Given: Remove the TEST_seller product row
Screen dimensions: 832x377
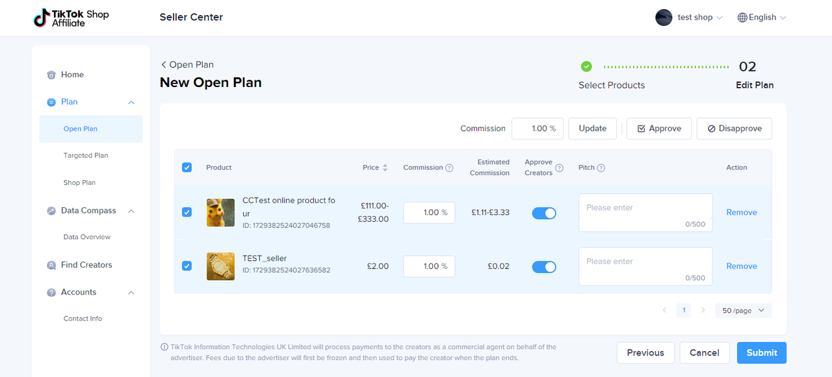Looking at the screenshot, I should click(x=742, y=266).
